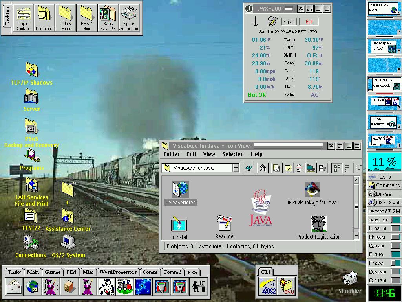
Task: Switch to the PMMail/2 virtual desktop thumbnail
Action: click(384, 8)
